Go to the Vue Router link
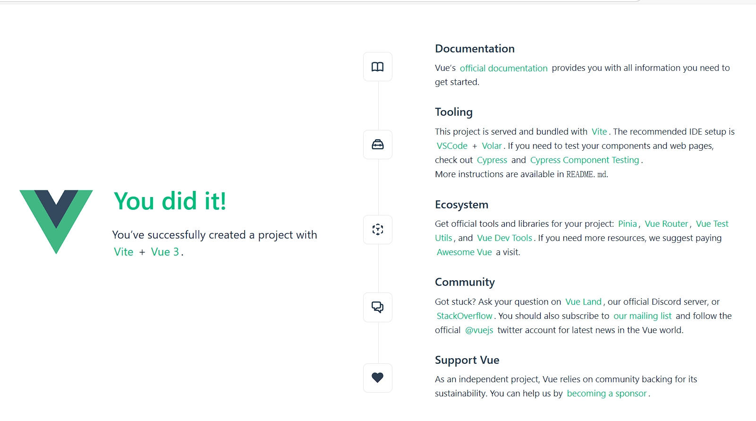756x421 pixels. coord(666,224)
